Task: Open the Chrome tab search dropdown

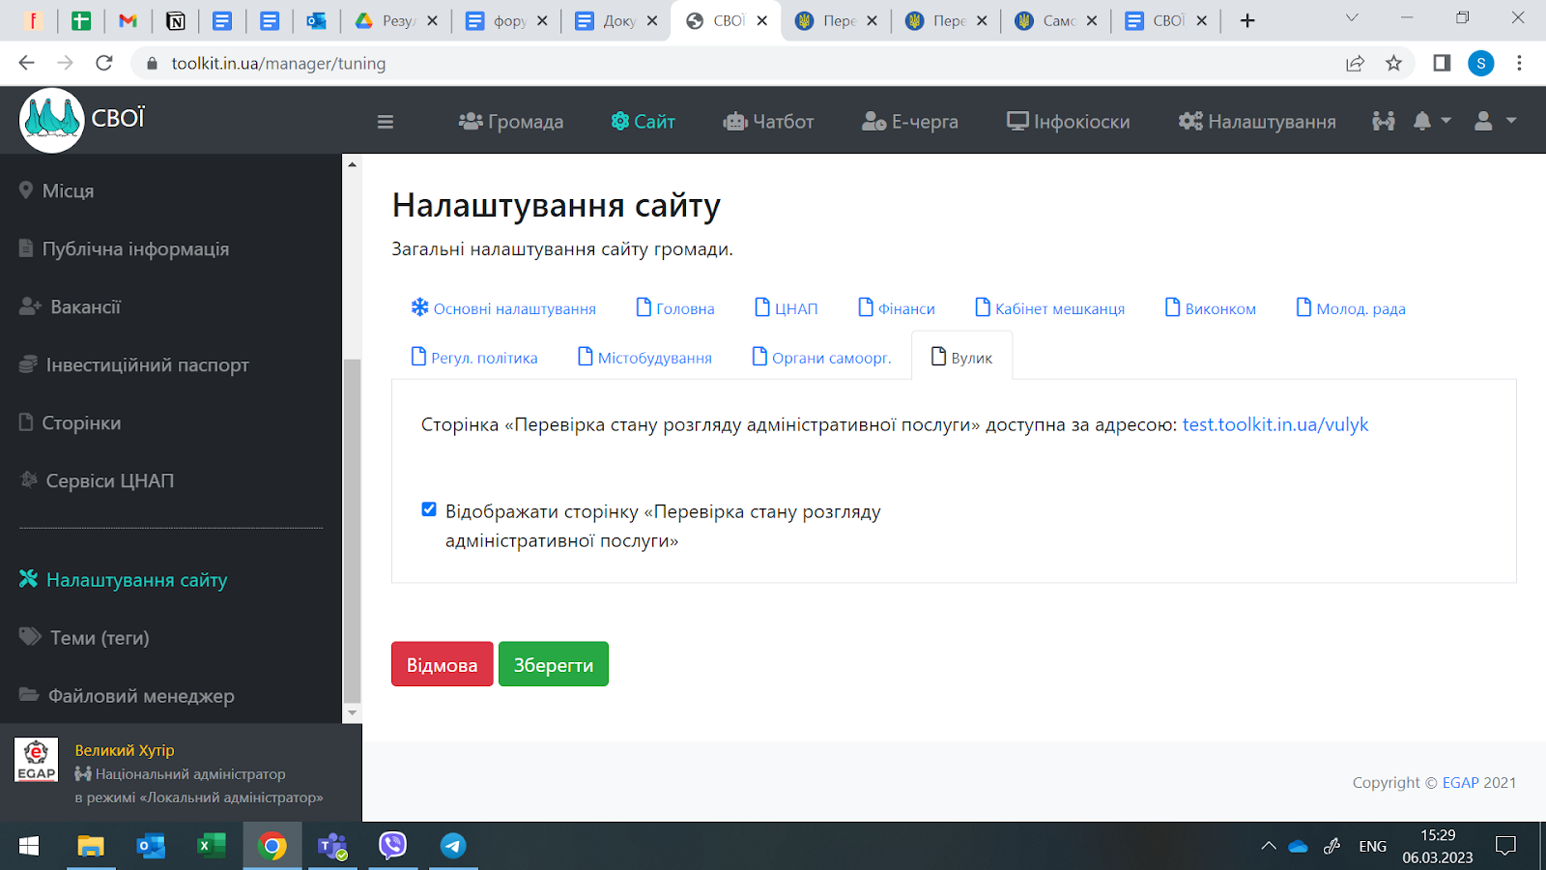Action: point(1352,18)
